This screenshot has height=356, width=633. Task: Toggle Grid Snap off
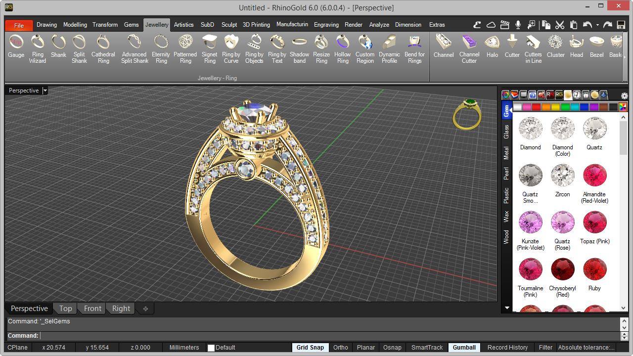coord(310,347)
